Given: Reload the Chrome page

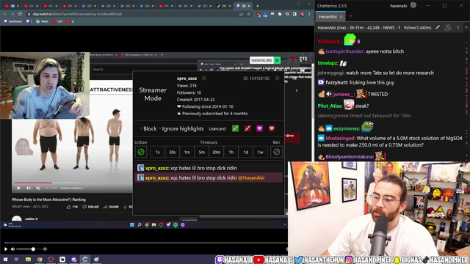Looking at the screenshot, I should (20, 14).
